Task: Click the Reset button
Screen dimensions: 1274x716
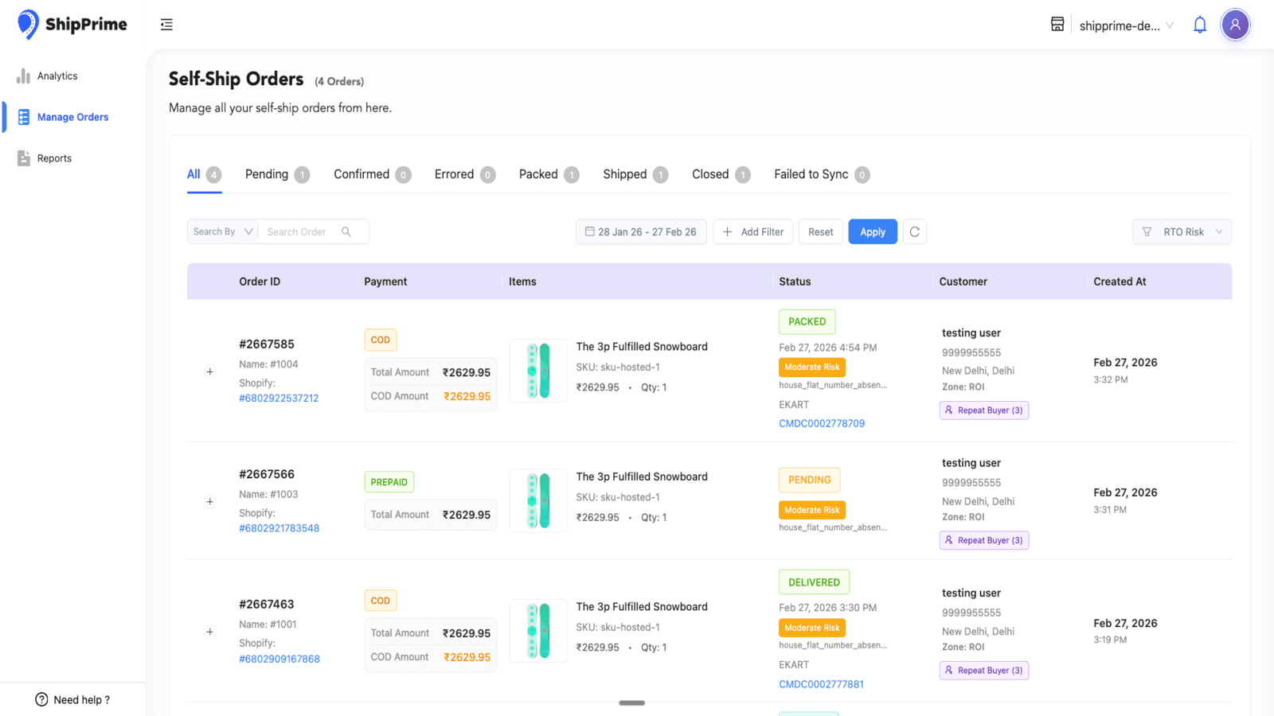Action: click(821, 232)
